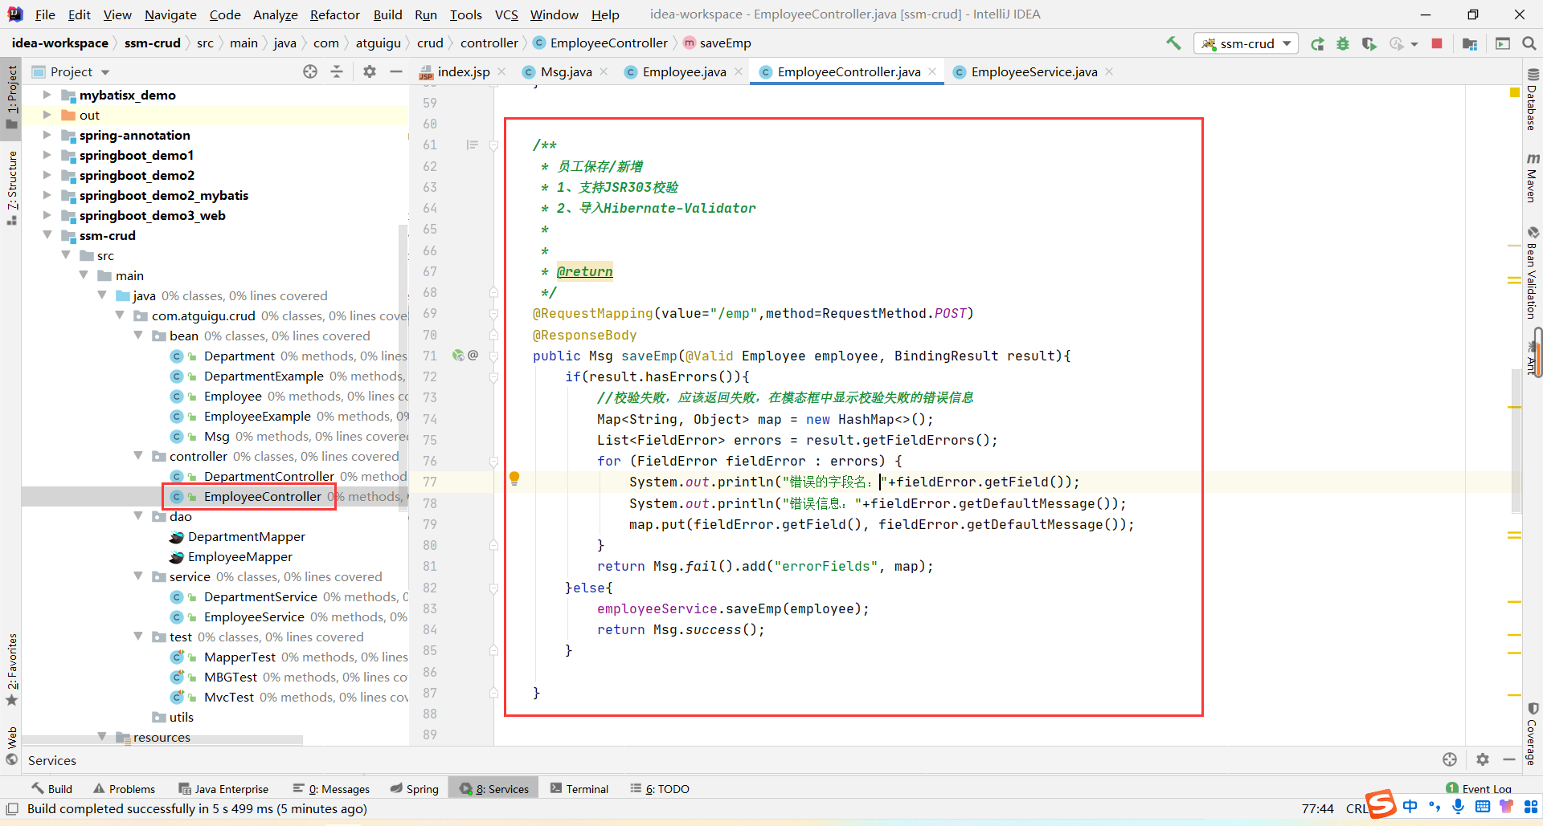Screen dimensions: 1543x826
Task: Open the Build tool window tab
Action: [52, 789]
